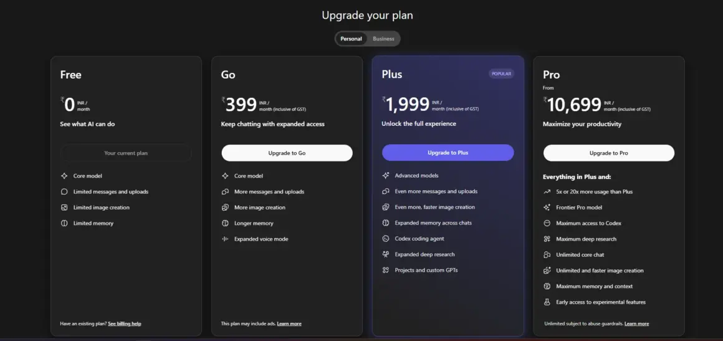Select the Personal plans toggle
Viewport: 723px width, 341px height.
(x=351, y=39)
